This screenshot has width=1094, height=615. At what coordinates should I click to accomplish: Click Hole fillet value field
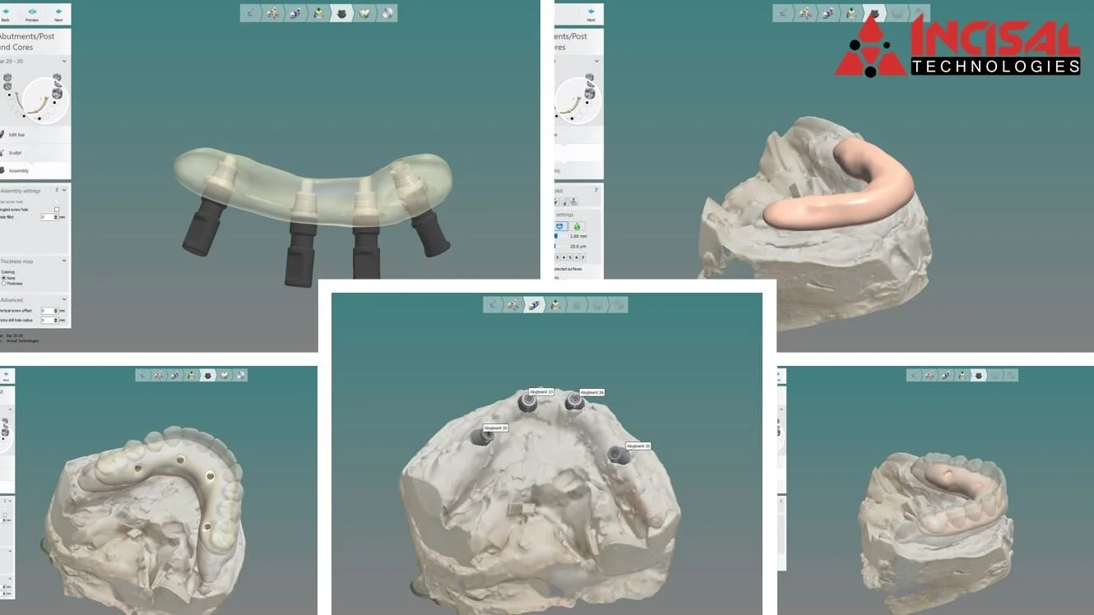coord(47,217)
